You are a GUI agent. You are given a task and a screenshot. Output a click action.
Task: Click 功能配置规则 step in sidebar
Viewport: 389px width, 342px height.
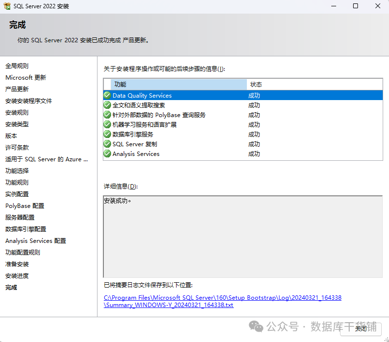coord(23,253)
